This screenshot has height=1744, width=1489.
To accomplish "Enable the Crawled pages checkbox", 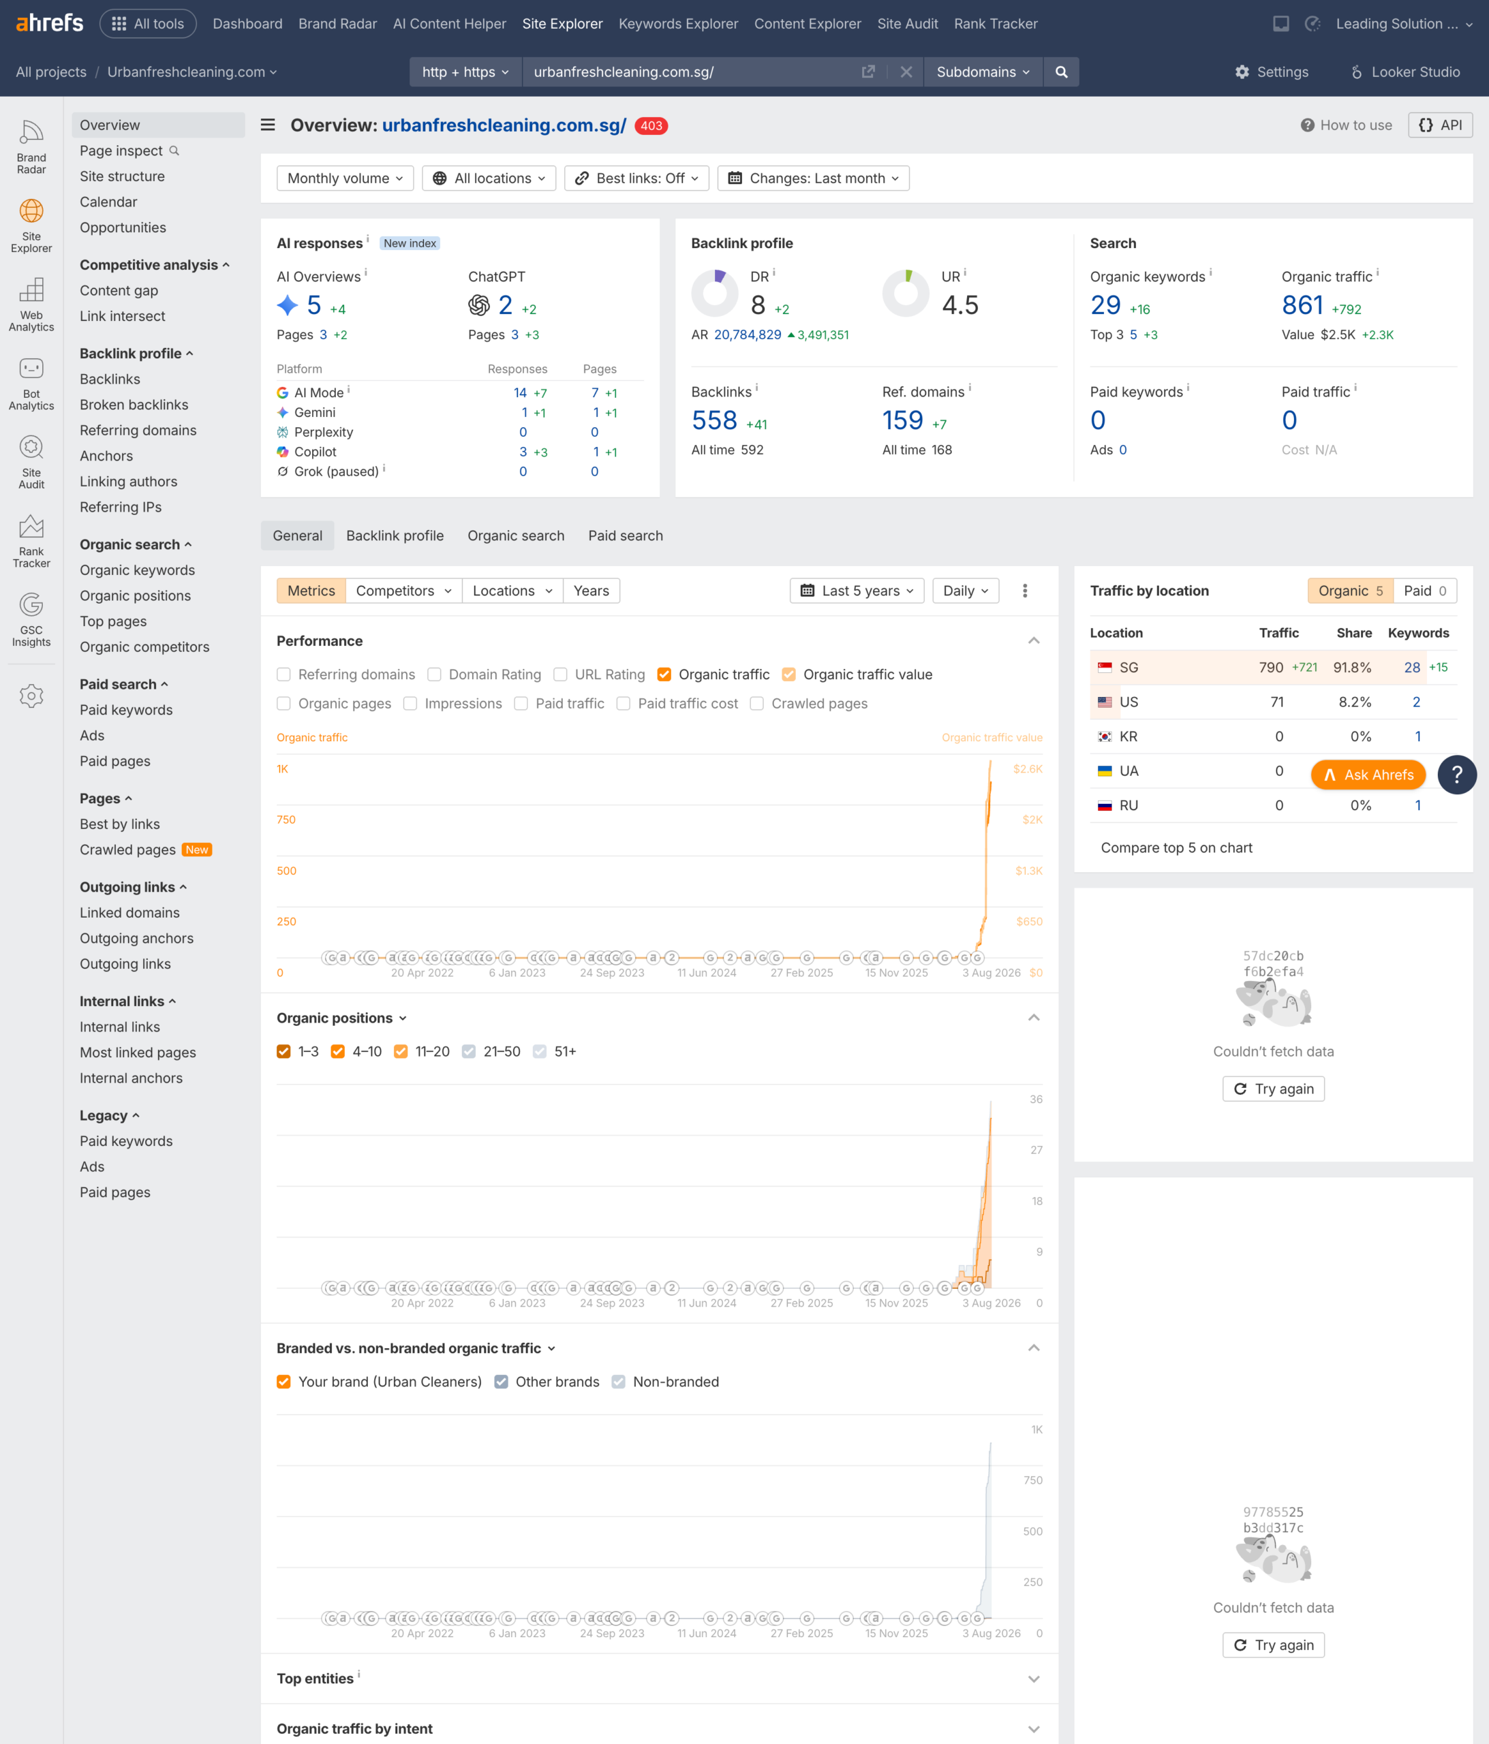I will (x=757, y=704).
